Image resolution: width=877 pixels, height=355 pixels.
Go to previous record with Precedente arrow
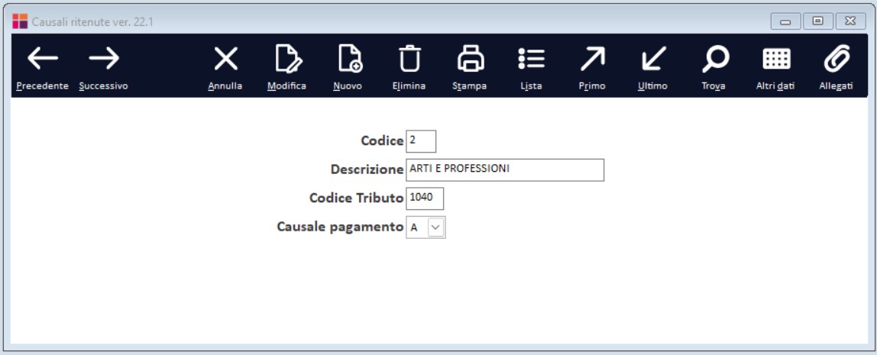[43, 59]
